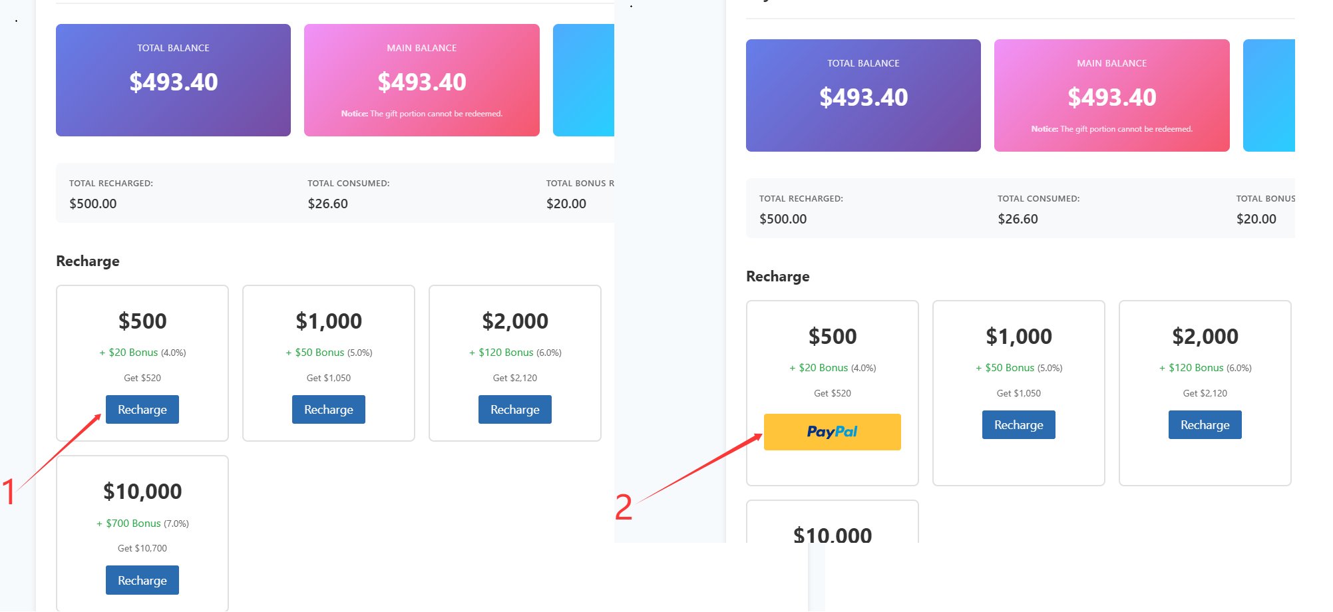Click Recharge under $2,000 in right panel
This screenshot has height=612, width=1333.
click(1205, 425)
